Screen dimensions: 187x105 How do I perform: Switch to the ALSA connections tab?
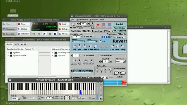(x=23, y=44)
